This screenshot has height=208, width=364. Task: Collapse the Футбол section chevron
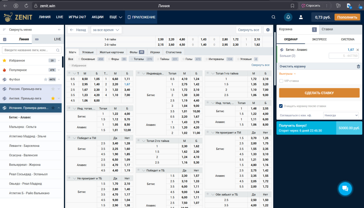(x=59, y=79)
